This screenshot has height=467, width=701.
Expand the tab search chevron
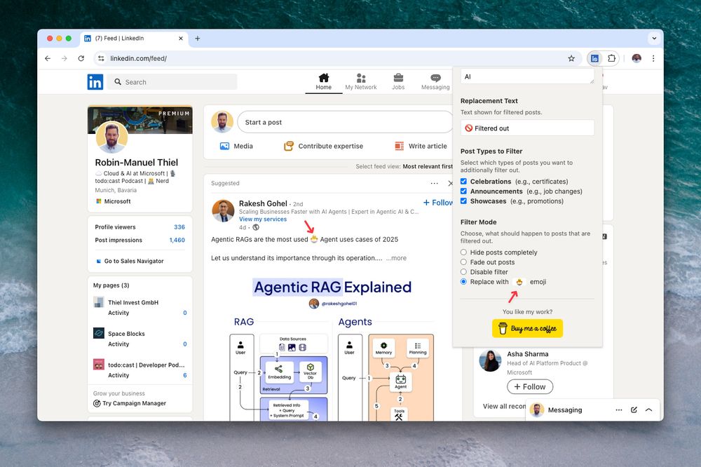(654, 39)
